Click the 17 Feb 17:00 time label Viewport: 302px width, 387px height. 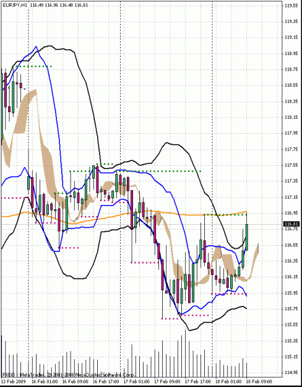click(197, 381)
